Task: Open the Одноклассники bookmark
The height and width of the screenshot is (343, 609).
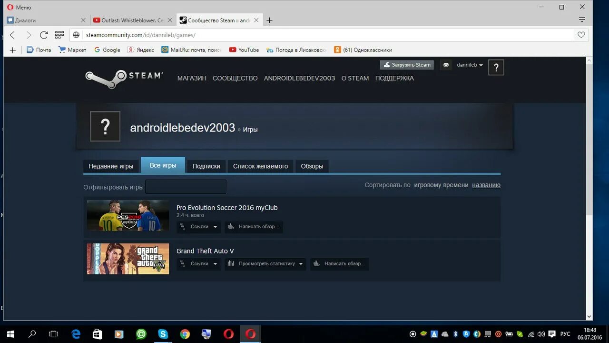Action: pos(363,50)
